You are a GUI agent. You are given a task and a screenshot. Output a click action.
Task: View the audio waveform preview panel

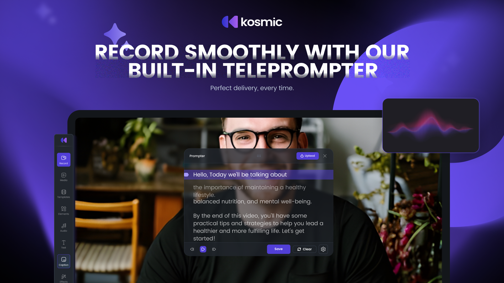[430, 126]
